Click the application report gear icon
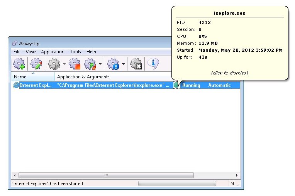Image resolution: width=295 pixels, height=196 pixels. [x=113, y=64]
